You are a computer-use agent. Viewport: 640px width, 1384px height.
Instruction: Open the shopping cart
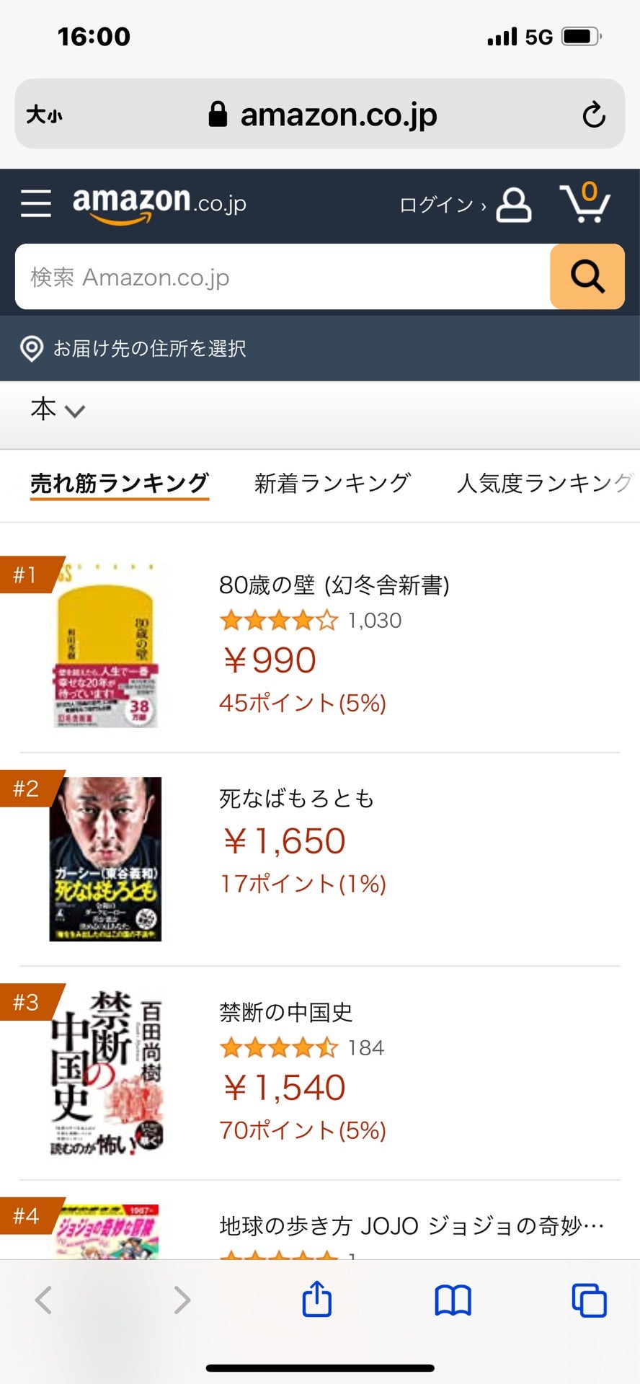click(x=585, y=203)
